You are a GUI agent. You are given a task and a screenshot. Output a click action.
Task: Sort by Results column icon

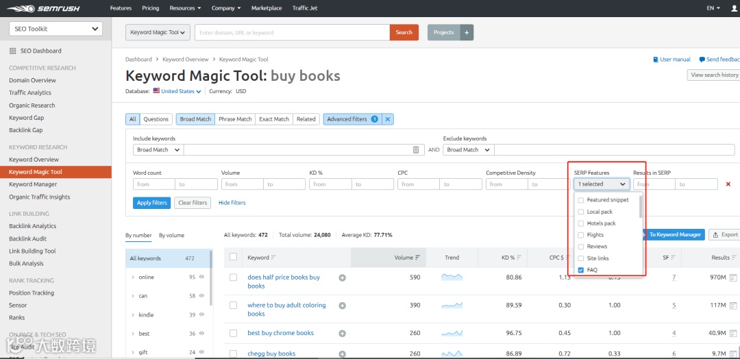click(734, 258)
